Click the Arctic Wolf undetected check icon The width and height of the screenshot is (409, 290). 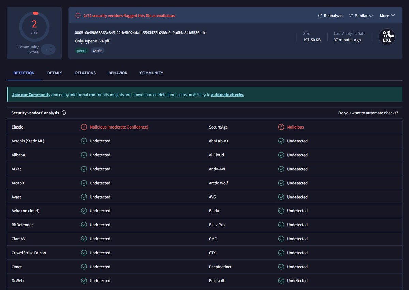(281, 183)
